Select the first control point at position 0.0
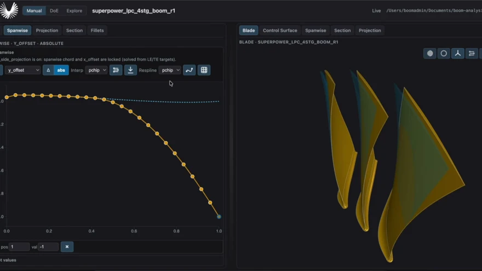 point(7,97)
